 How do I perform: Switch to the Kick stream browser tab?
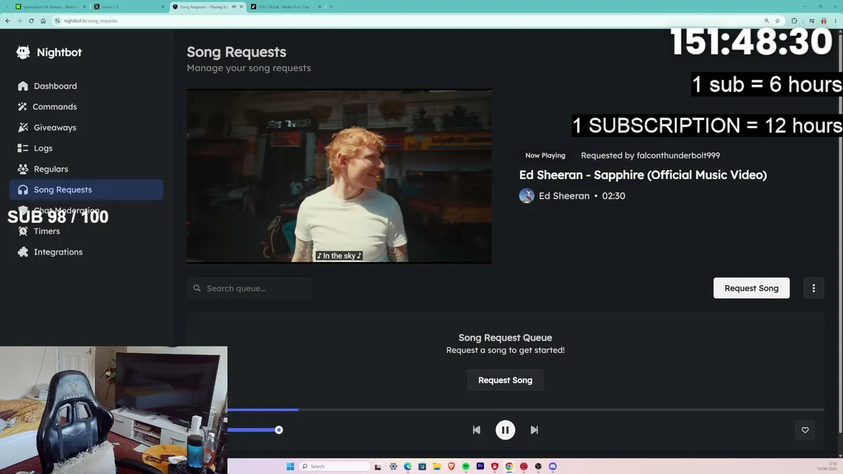[51, 7]
